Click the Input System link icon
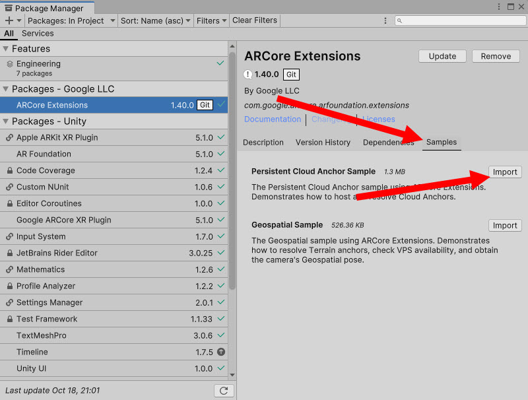Image resolution: width=528 pixels, height=400 pixels. click(10, 236)
